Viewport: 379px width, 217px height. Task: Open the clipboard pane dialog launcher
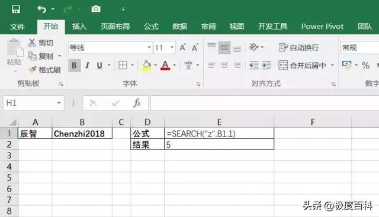pyautogui.click(x=61, y=84)
